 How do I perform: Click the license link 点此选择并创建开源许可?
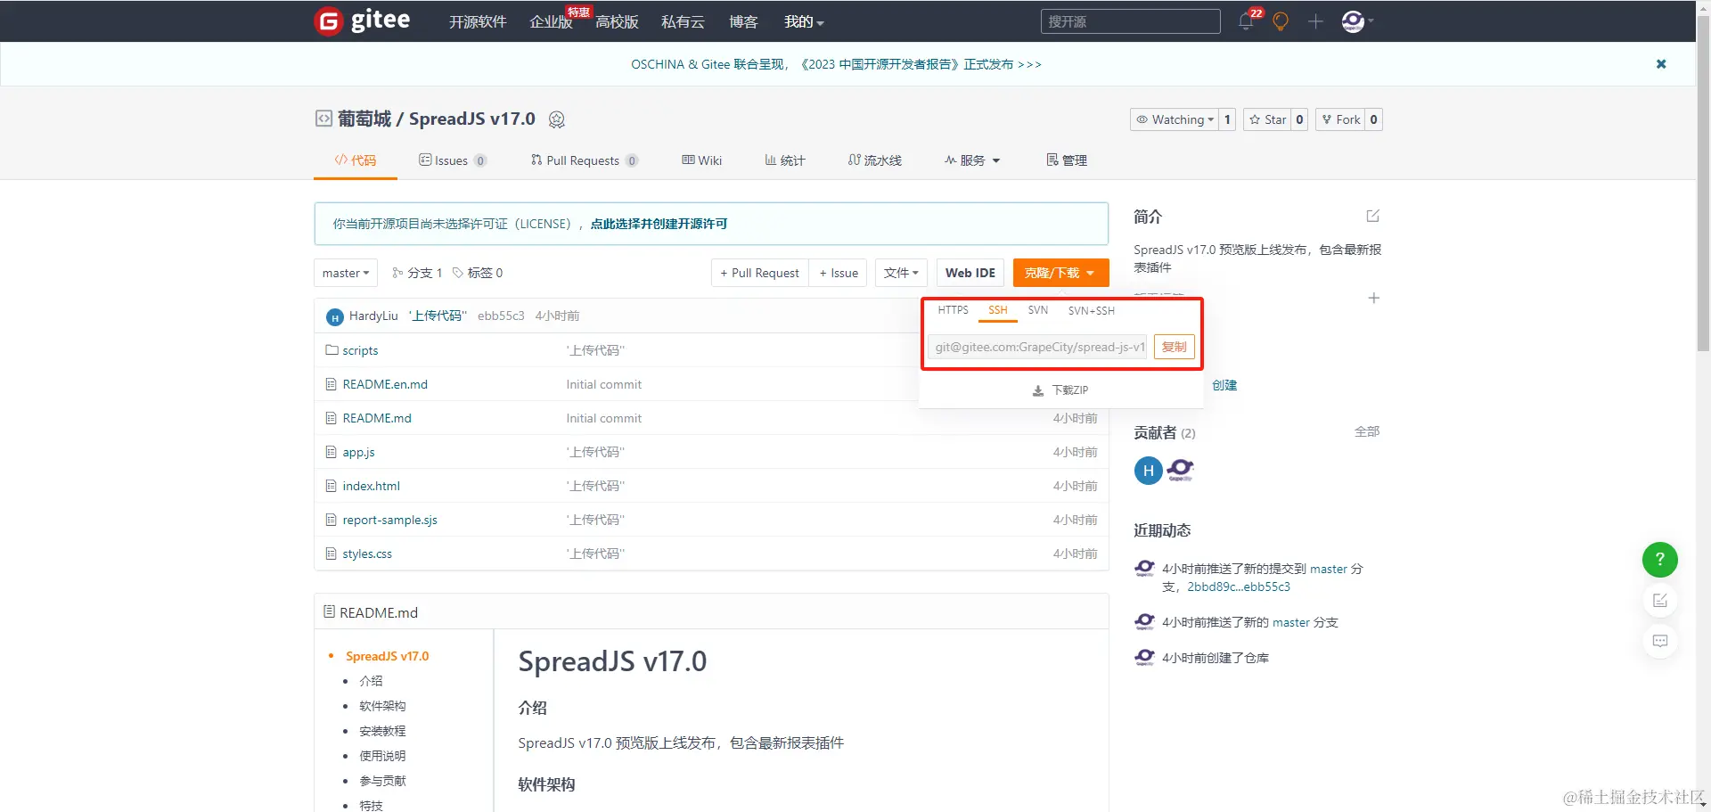point(659,224)
